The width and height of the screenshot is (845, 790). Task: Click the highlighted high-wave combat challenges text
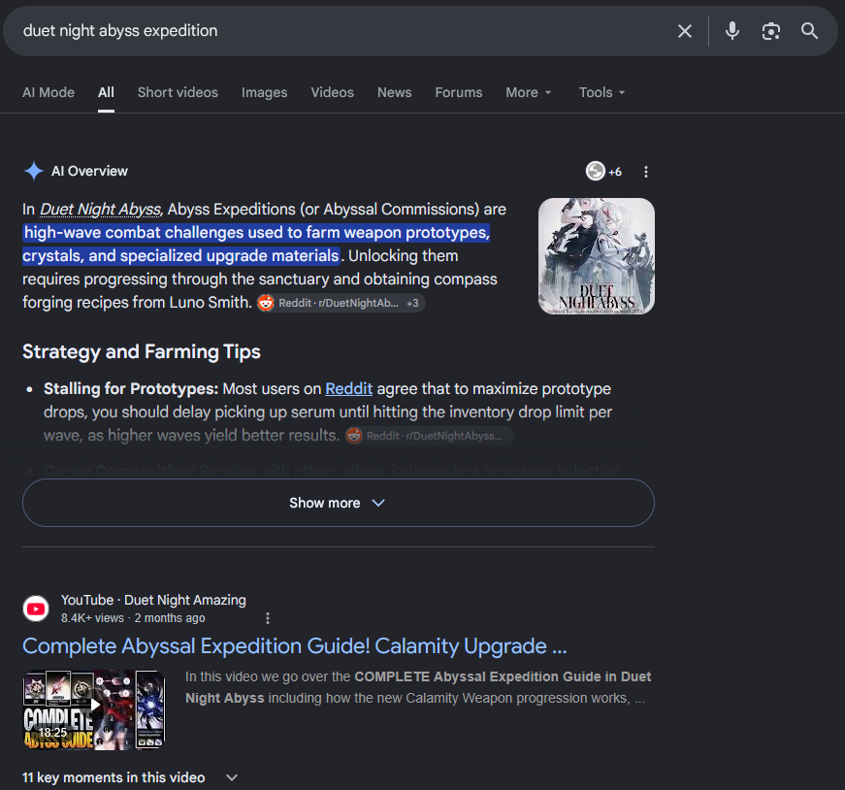[256, 245]
